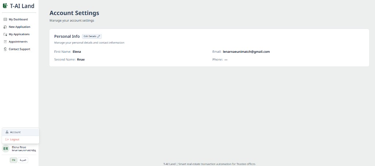The image size is (375, 166).
Task: Choose Account in the user popup menu
Action: (21, 132)
